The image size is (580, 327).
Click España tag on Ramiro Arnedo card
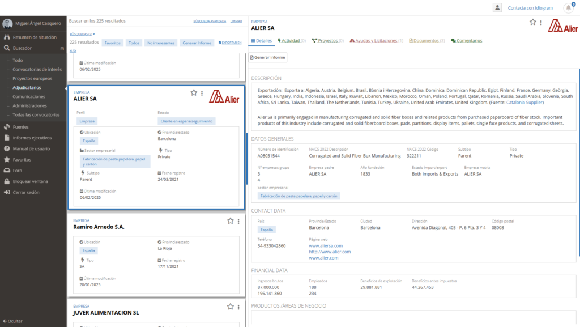click(x=88, y=250)
